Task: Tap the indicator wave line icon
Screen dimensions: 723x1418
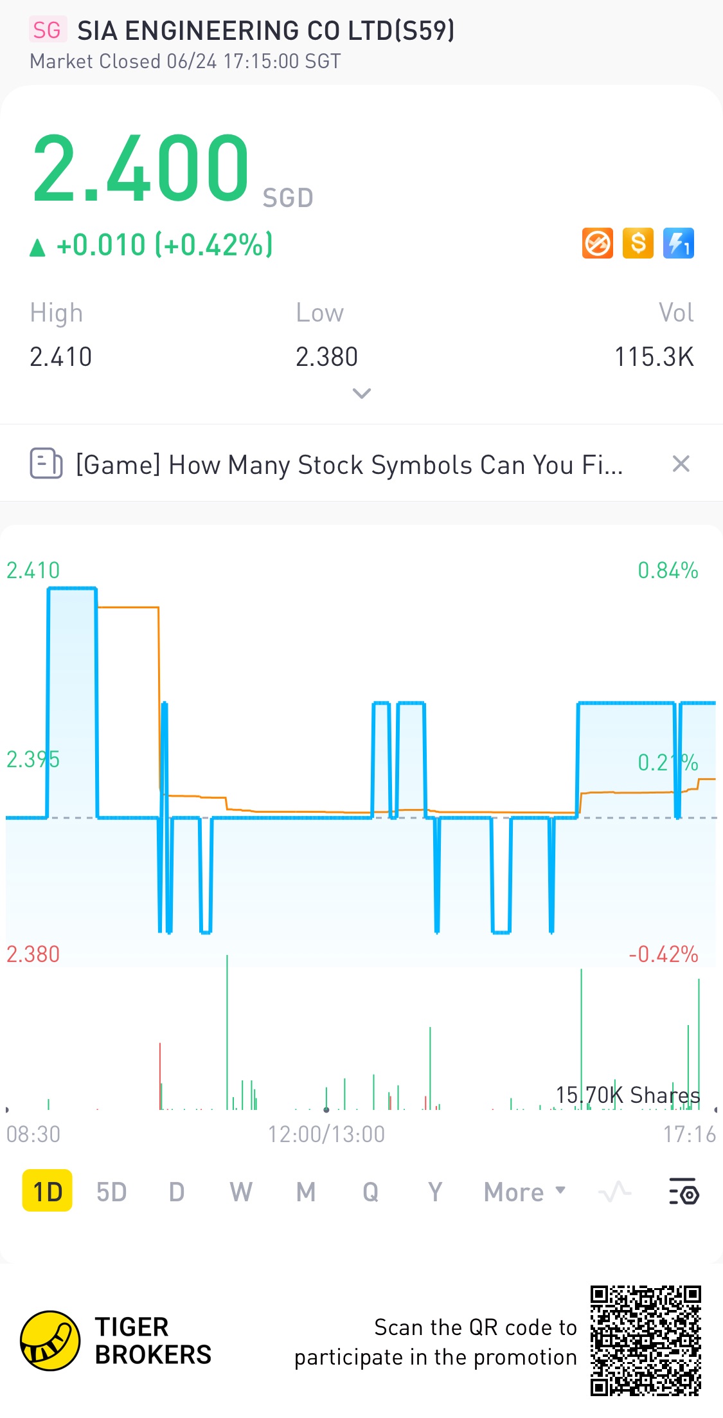Action: 614,1192
